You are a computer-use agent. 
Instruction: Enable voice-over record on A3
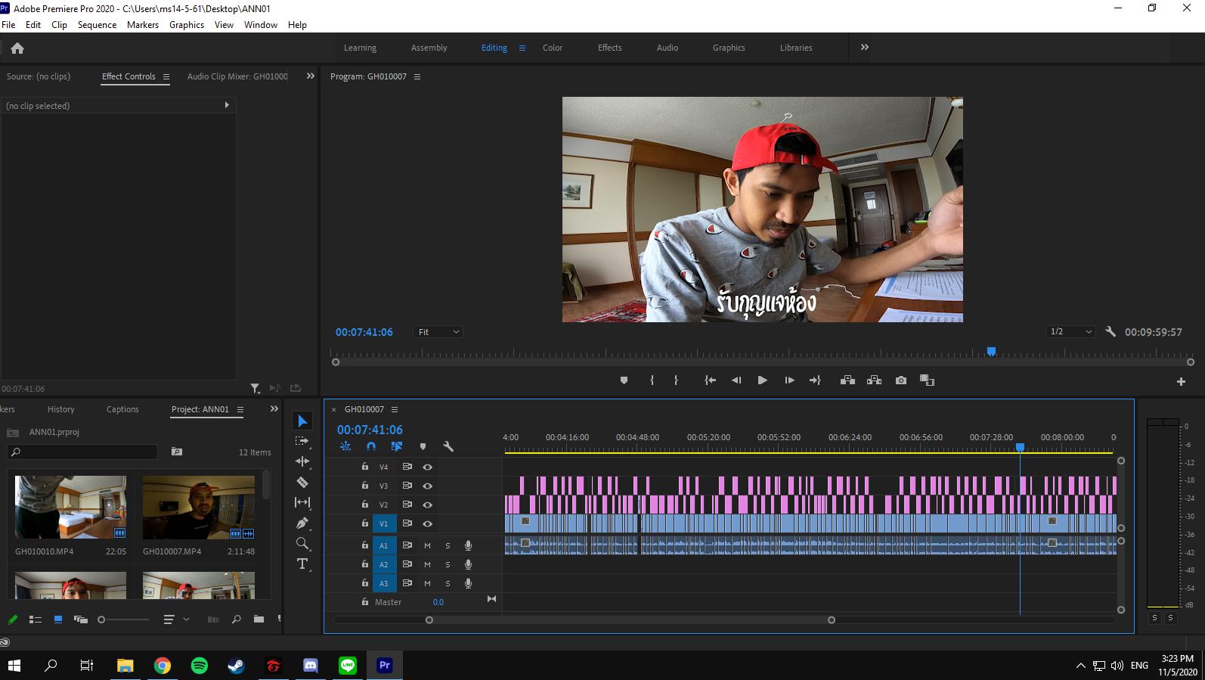(x=468, y=583)
